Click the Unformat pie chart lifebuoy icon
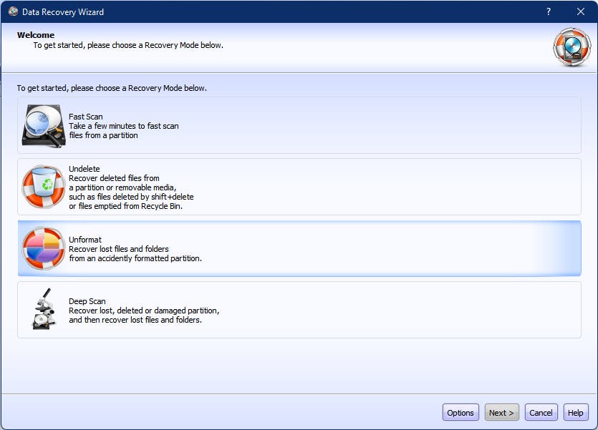 (x=44, y=248)
